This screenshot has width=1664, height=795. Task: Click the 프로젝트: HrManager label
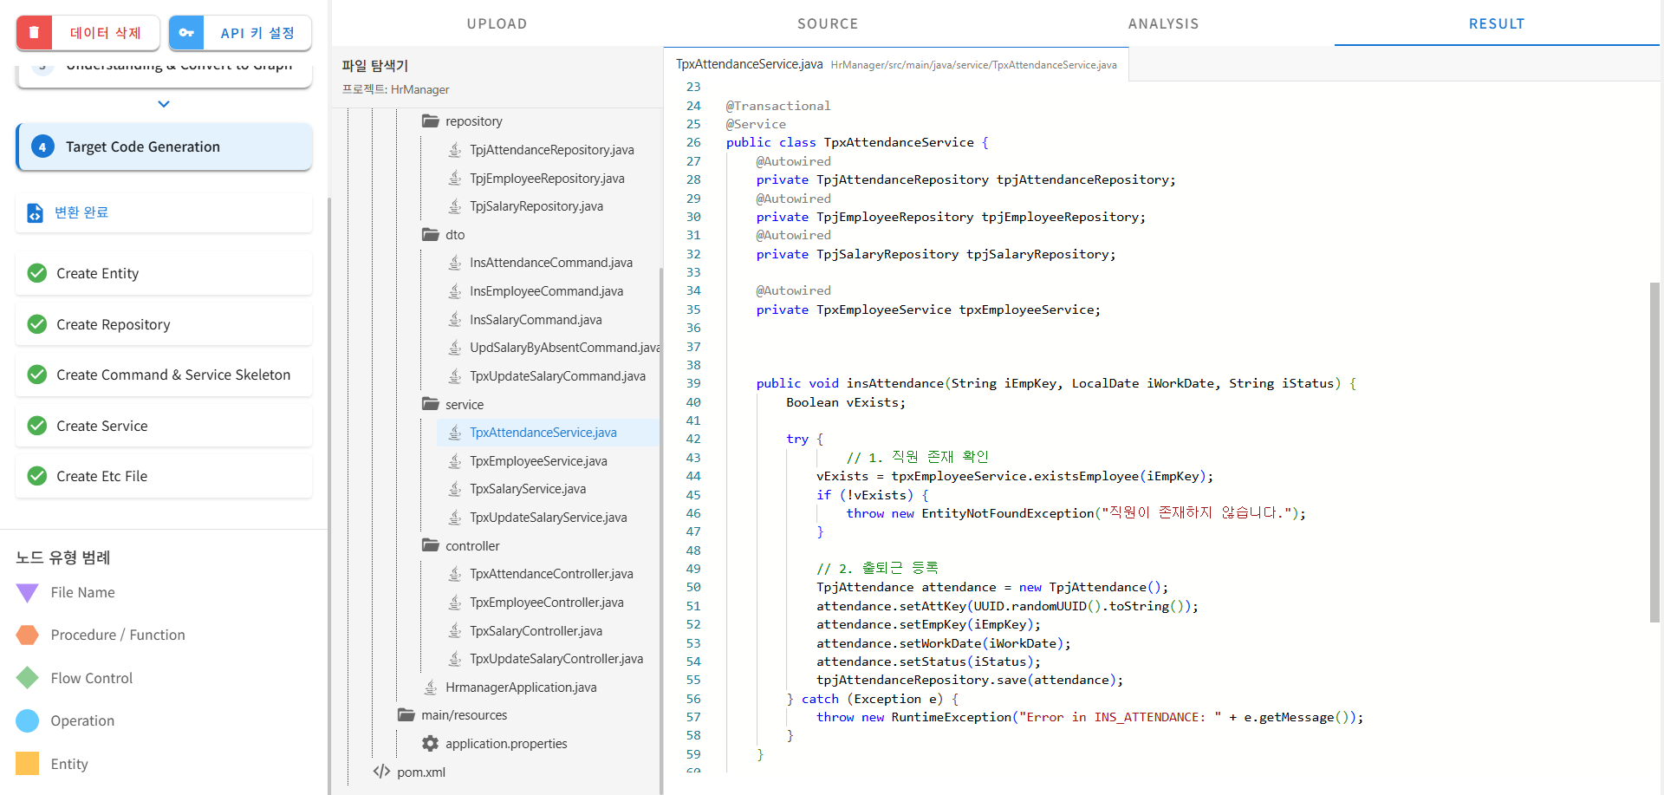[x=395, y=89]
